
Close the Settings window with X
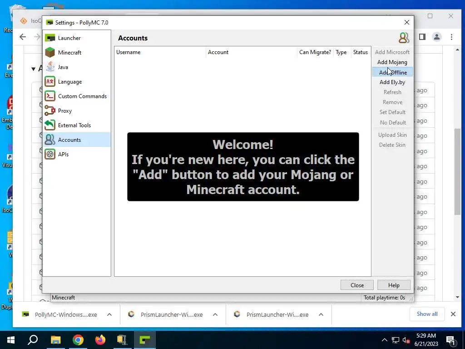coord(407,23)
